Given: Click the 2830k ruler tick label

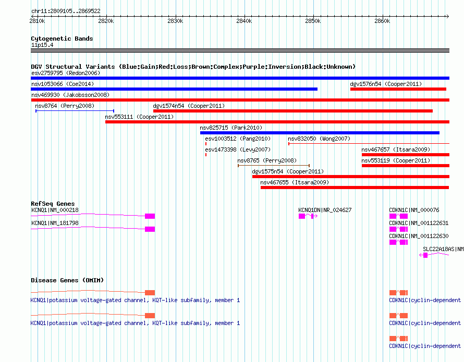Looking at the screenshot, I should point(175,21).
